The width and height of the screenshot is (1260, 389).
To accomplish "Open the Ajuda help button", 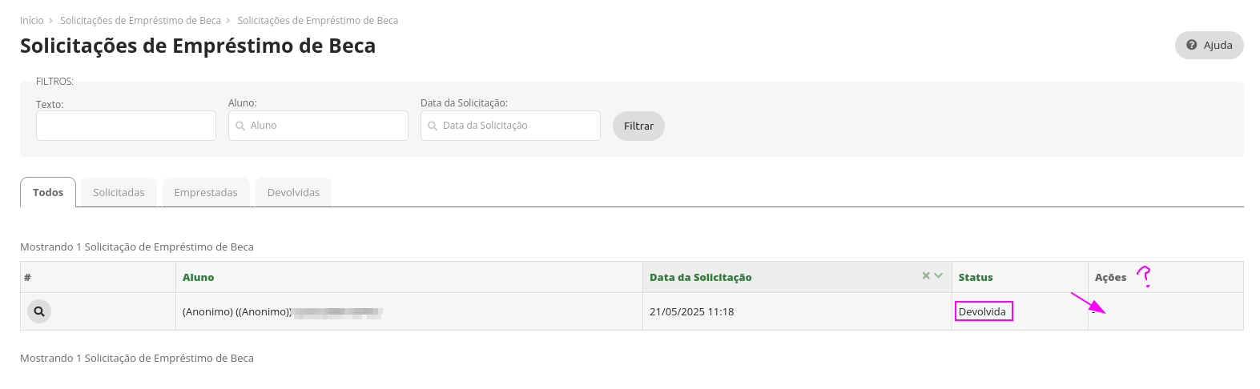I will 1209,45.
